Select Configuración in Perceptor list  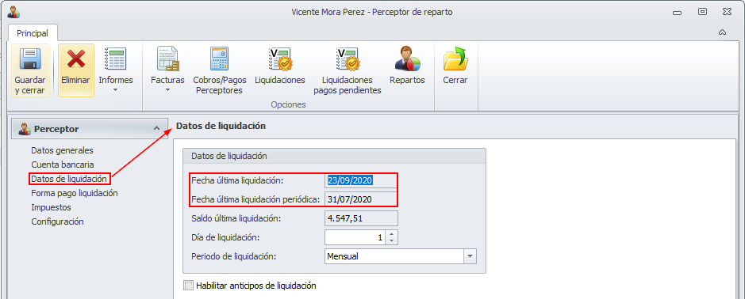[57, 221]
